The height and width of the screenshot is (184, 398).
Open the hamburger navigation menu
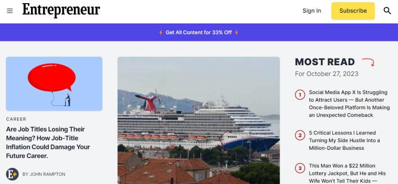pos(9,11)
